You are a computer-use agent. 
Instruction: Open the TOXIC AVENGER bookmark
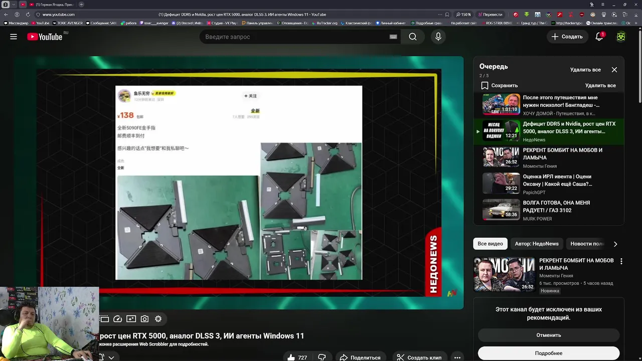pos(68,23)
